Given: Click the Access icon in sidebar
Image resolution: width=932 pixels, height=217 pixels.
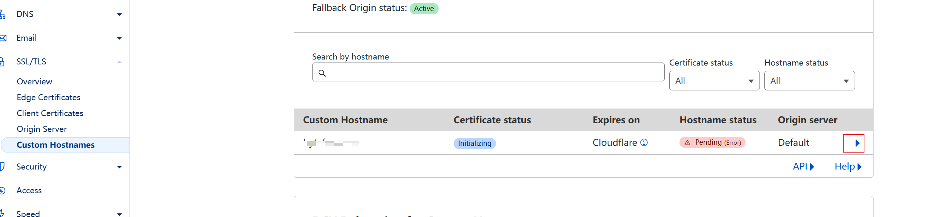Looking at the screenshot, I should coord(2,191).
